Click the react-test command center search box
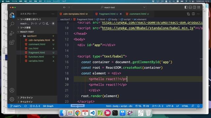The image size is (211, 118). (109, 7)
